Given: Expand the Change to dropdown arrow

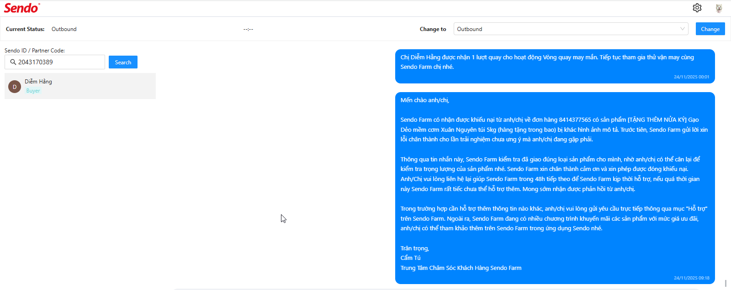Looking at the screenshot, I should pyautogui.click(x=683, y=29).
